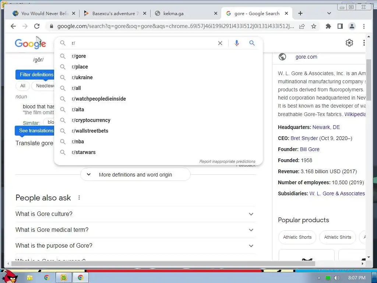The width and height of the screenshot is (377, 283).
Task: Select Athletic Shorts product chip
Action: tap(297, 237)
